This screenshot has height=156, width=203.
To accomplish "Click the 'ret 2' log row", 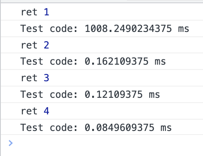I will tap(102, 45).
